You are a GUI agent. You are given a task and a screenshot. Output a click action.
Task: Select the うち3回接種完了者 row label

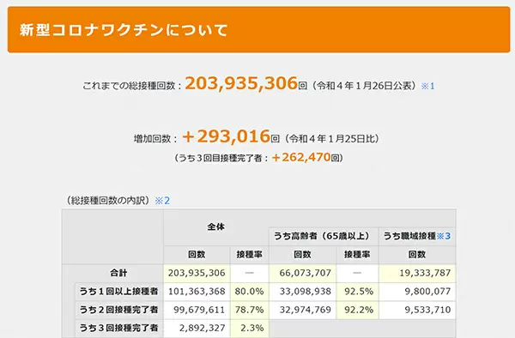(x=118, y=328)
